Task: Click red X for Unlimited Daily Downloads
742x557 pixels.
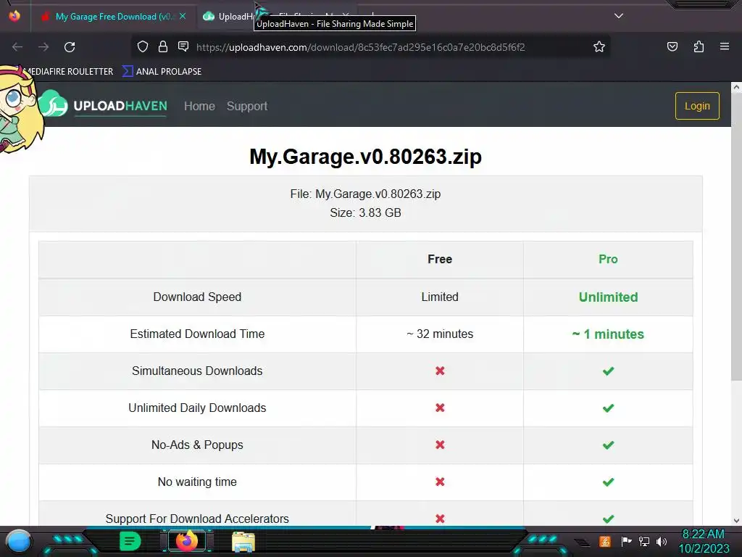Action: tap(440, 408)
